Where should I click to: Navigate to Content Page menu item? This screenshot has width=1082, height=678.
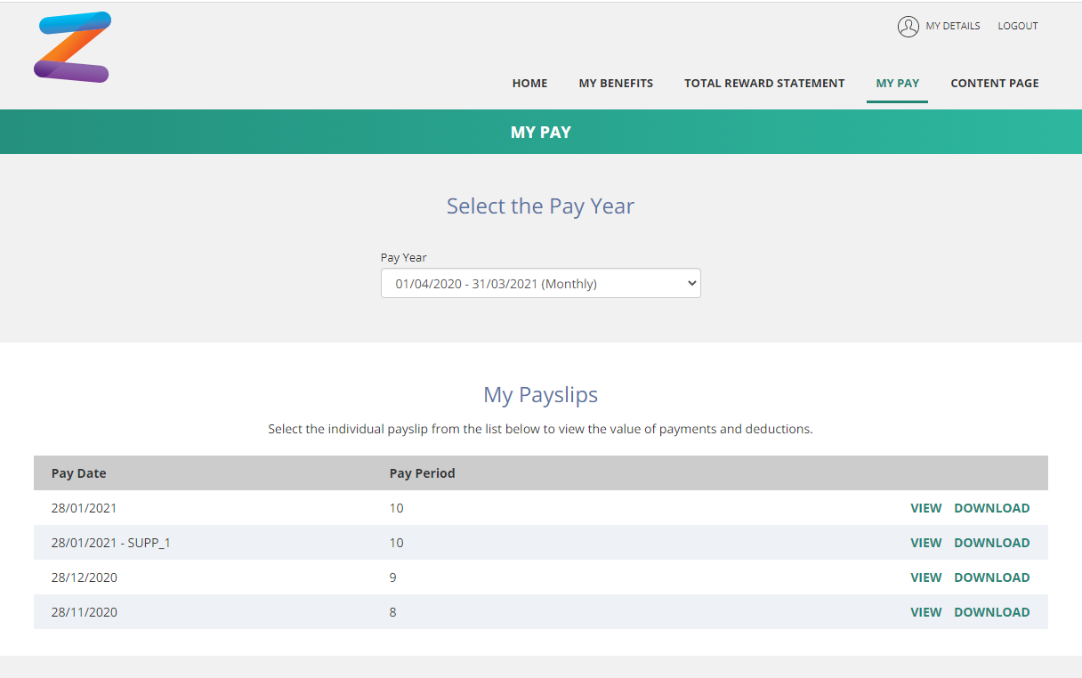click(995, 83)
